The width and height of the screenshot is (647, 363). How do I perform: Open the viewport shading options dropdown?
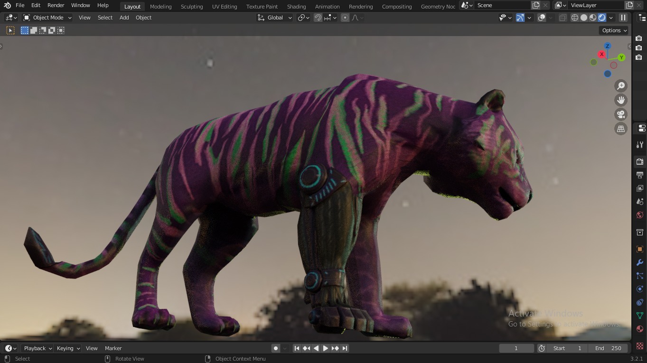tap(611, 18)
